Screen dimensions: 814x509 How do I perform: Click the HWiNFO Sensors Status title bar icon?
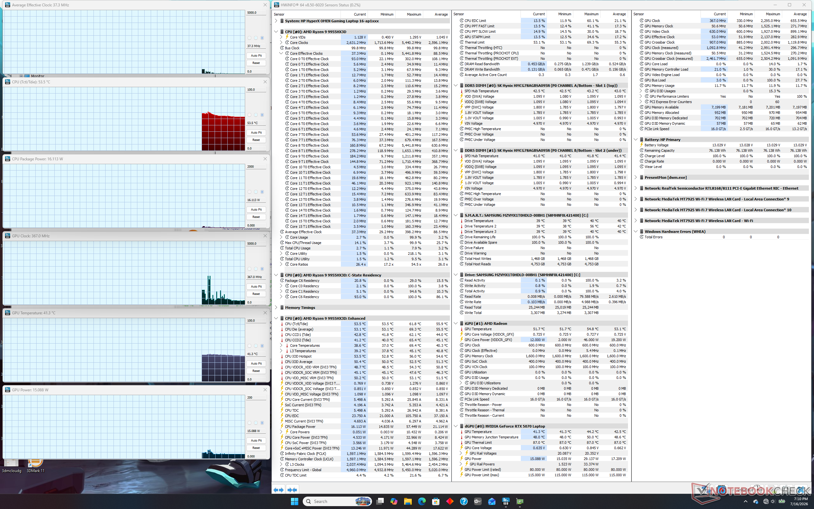(277, 5)
